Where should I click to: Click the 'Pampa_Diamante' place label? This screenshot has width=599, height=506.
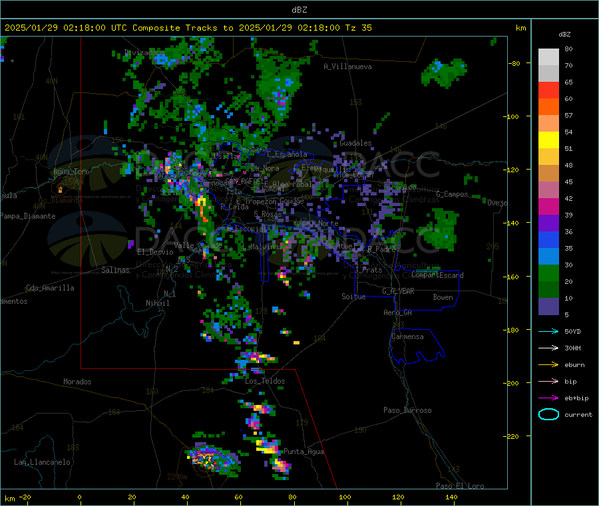point(27,216)
